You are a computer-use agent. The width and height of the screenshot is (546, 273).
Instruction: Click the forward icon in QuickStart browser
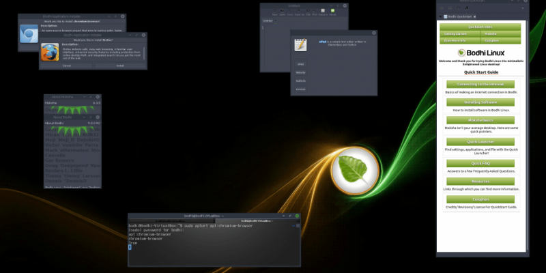pyautogui.click(x=450, y=8)
